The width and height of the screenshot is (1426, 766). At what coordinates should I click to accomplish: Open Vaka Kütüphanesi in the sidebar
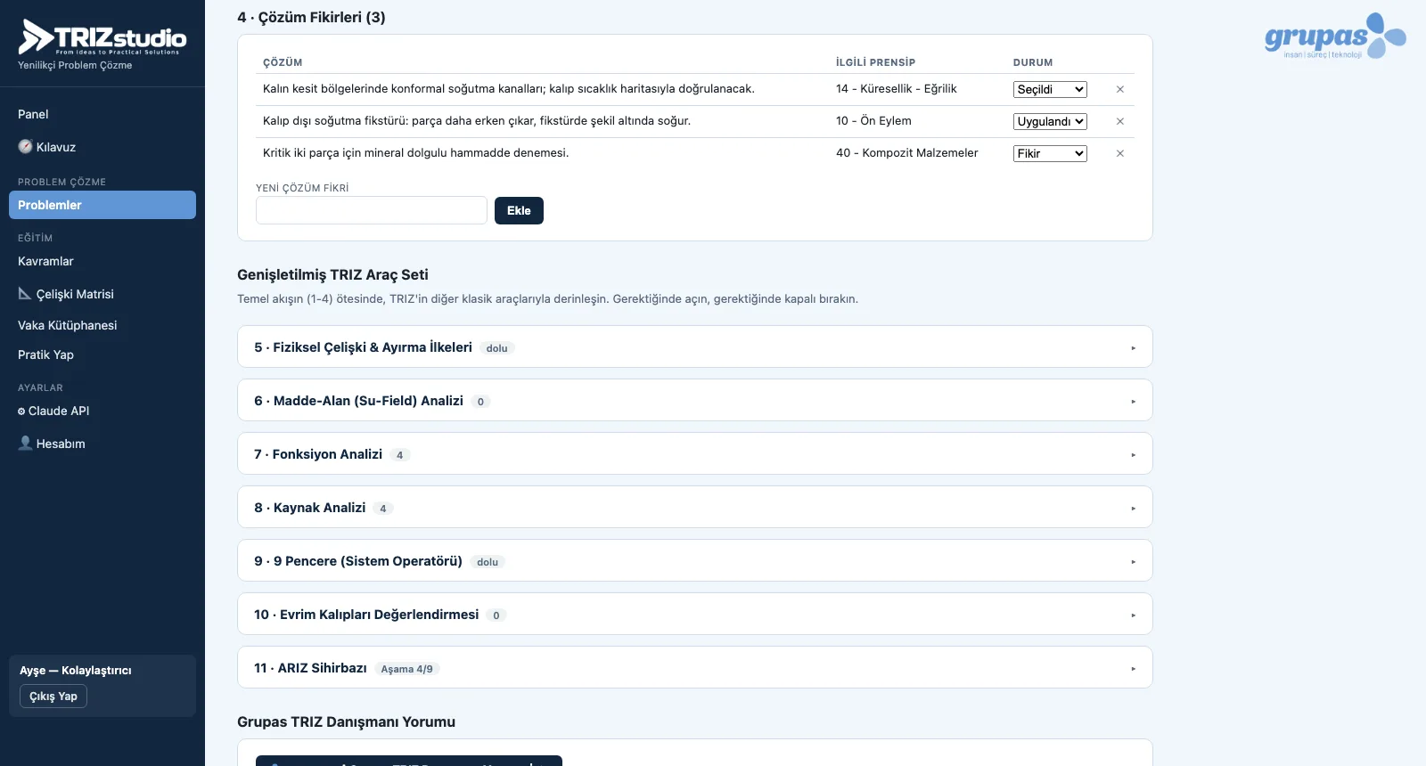(102, 325)
